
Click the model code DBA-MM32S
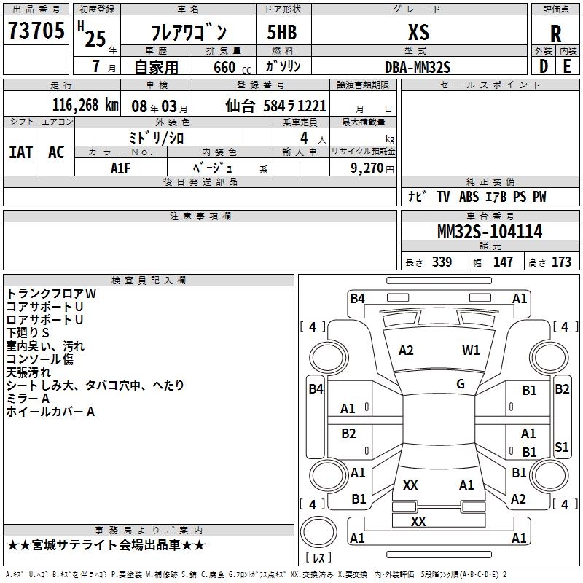pos(418,67)
